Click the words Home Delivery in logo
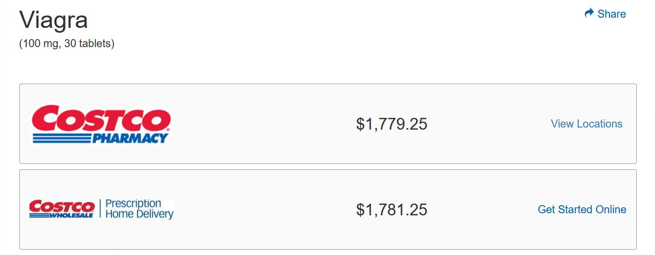Viewport: 655px width, 255px height. click(139, 214)
